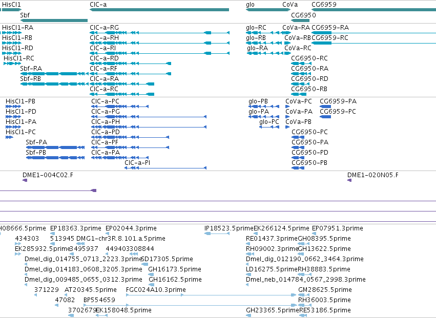Image resolution: width=436 pixels, height=318 pixels.
Task: Select the HisCl1 gene label
Action: tap(11, 5)
